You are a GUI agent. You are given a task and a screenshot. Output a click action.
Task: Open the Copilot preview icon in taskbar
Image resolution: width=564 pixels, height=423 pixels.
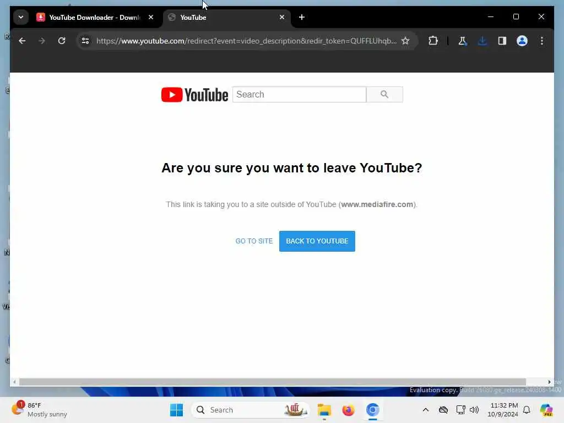(x=546, y=410)
